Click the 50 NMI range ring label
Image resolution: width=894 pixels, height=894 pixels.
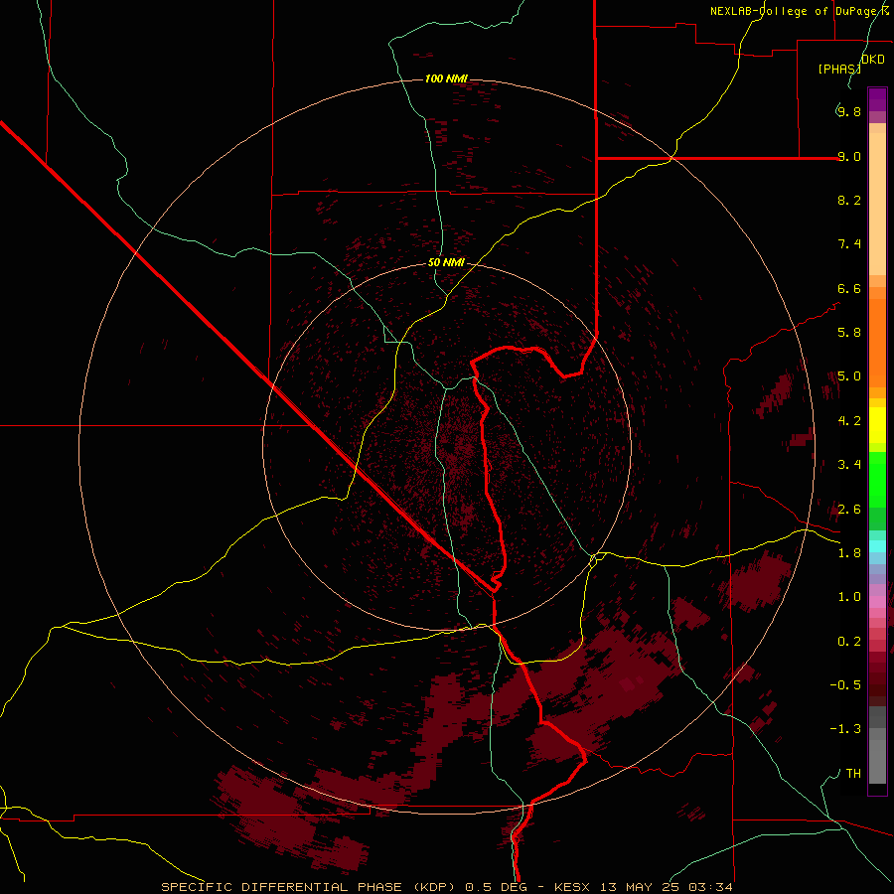click(x=446, y=262)
